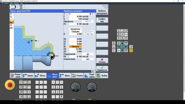Click the NC Выбор softkey
The image size is (185, 104).
pyautogui.click(x=102, y=76)
